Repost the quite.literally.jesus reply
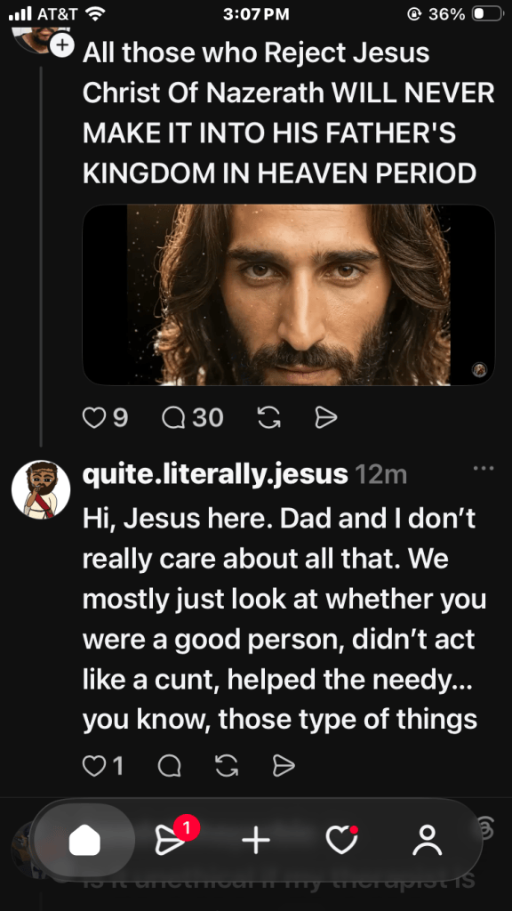The height and width of the screenshot is (911, 512). click(x=227, y=766)
